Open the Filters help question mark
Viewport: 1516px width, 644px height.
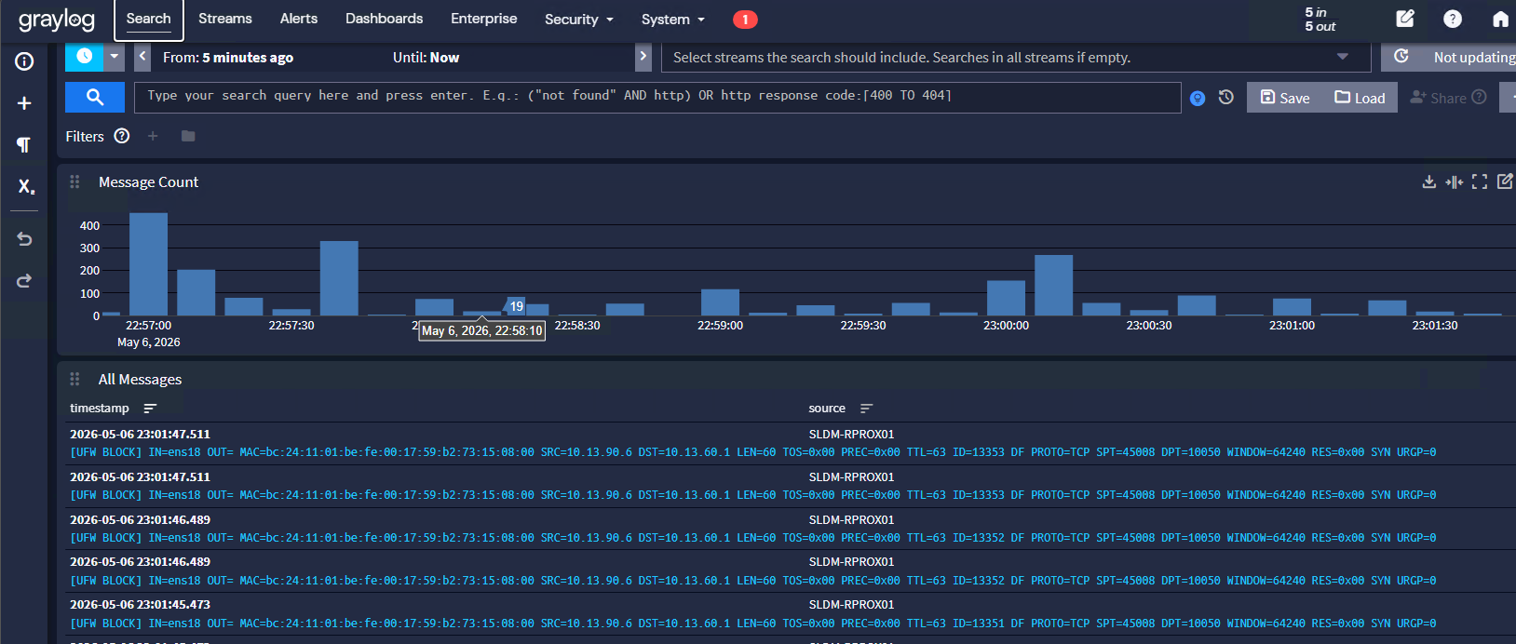click(x=122, y=136)
